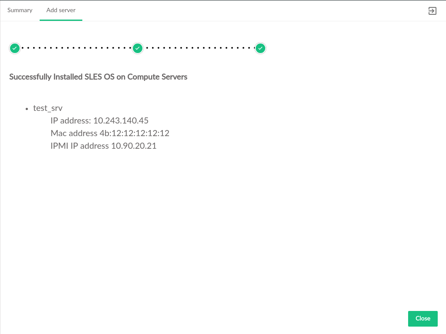This screenshot has width=446, height=334.
Task: Click the test_srv server name
Action: [x=48, y=108]
